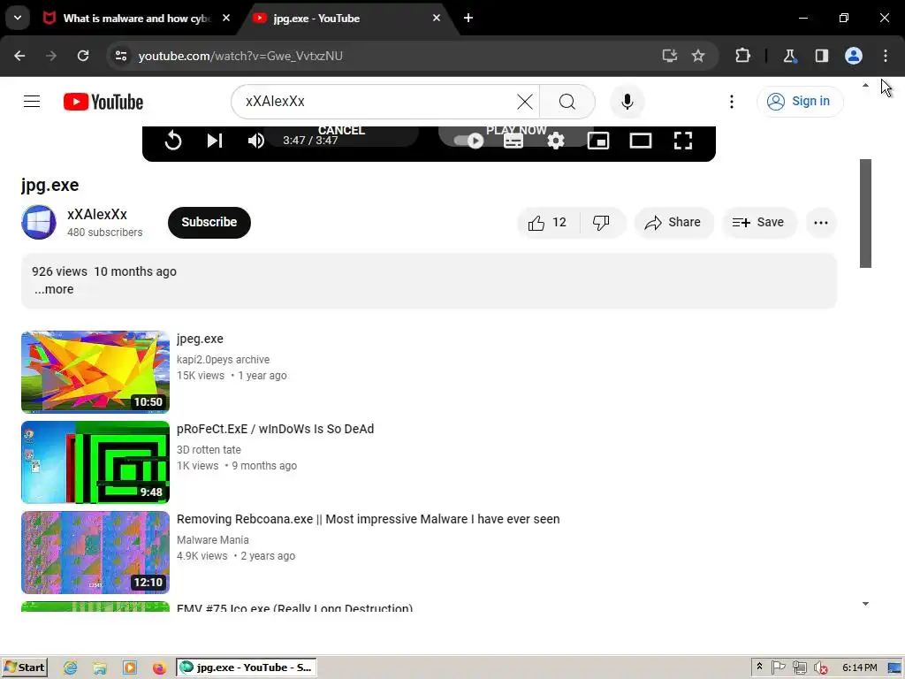Go to YouTube home via logo
Screen dimensions: 905x679
pyautogui.click(x=103, y=102)
